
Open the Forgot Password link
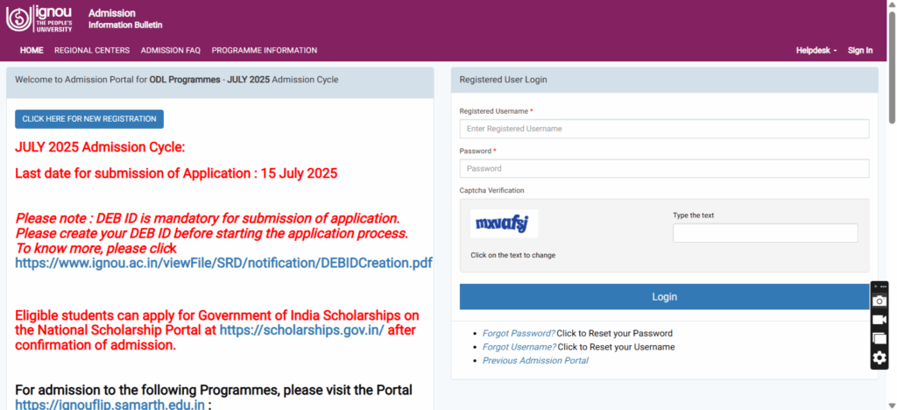pyautogui.click(x=519, y=333)
